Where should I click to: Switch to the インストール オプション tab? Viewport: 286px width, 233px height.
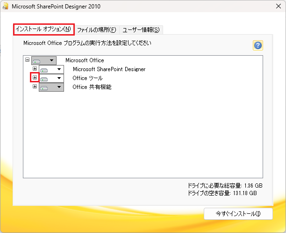43,29
